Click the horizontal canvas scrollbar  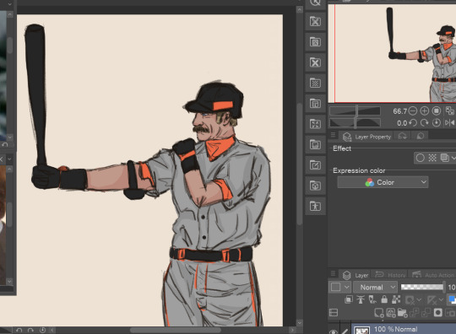175,331
